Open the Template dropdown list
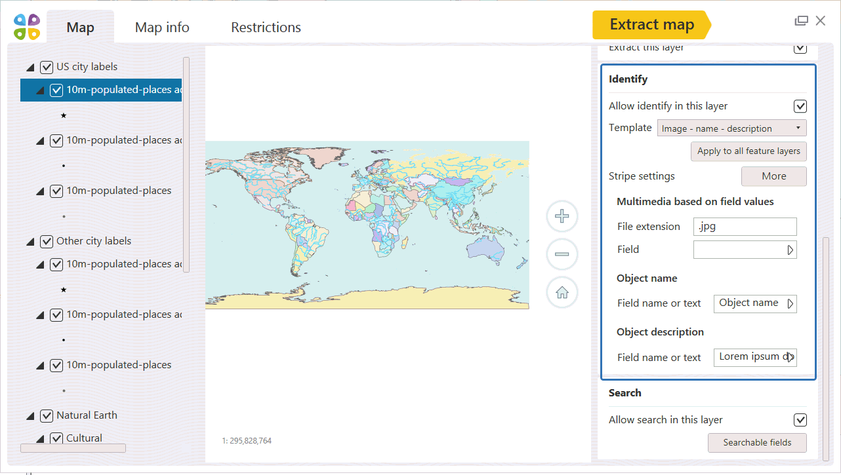 (x=731, y=128)
